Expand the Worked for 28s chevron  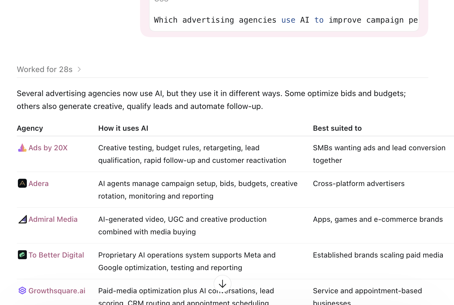(79, 69)
